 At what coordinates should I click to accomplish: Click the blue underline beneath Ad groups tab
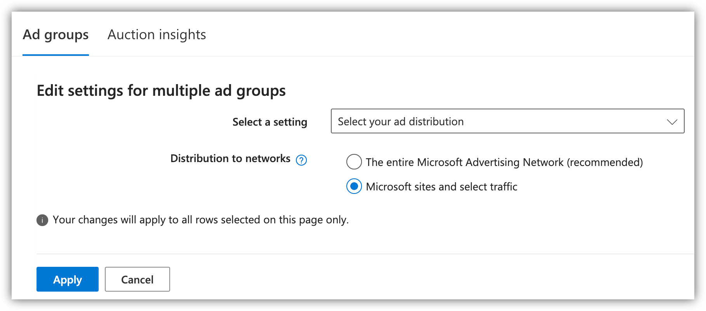(56, 55)
